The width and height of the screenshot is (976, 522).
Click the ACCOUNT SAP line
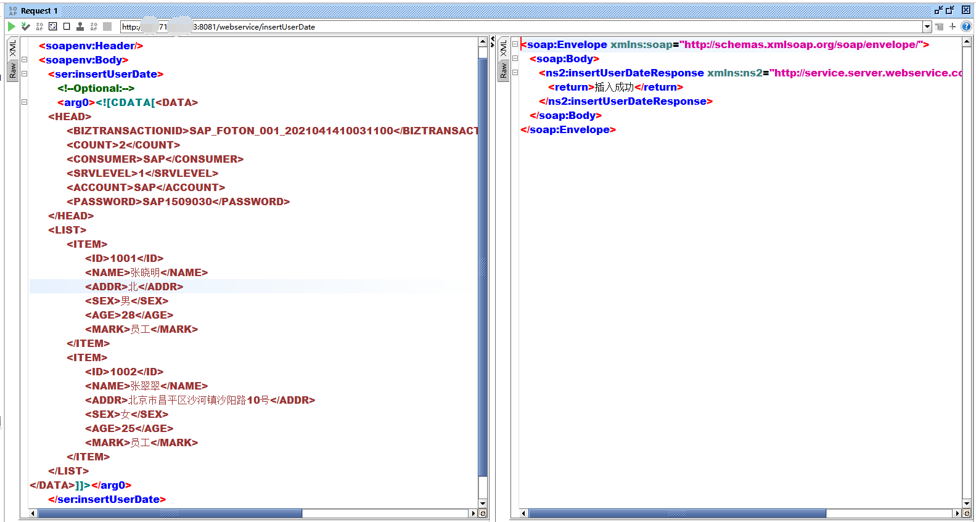pos(146,187)
